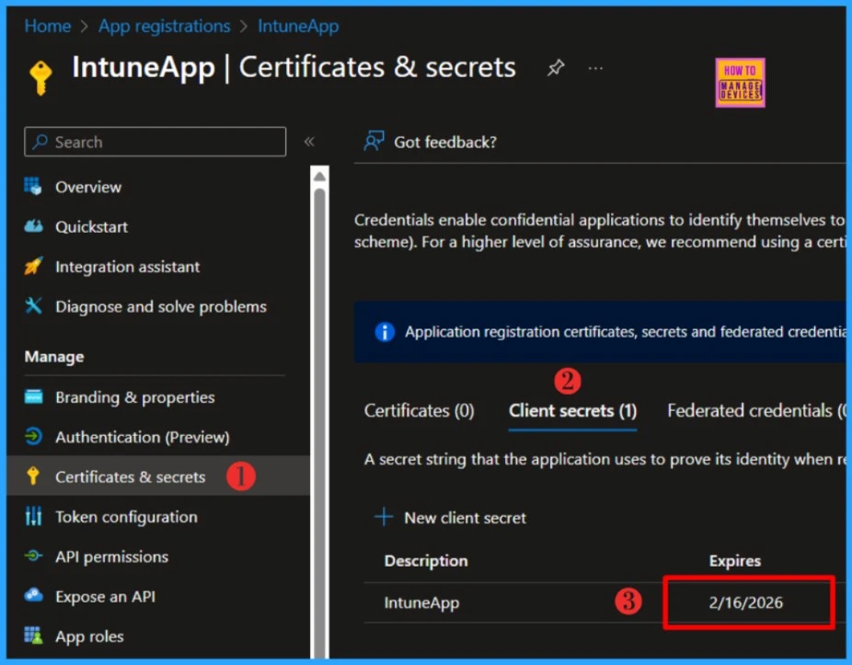Collapse the sidebar with the double chevron

point(309,142)
